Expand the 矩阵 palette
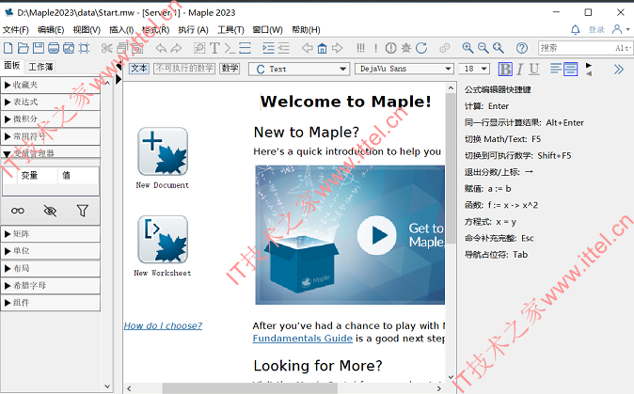 [50, 234]
